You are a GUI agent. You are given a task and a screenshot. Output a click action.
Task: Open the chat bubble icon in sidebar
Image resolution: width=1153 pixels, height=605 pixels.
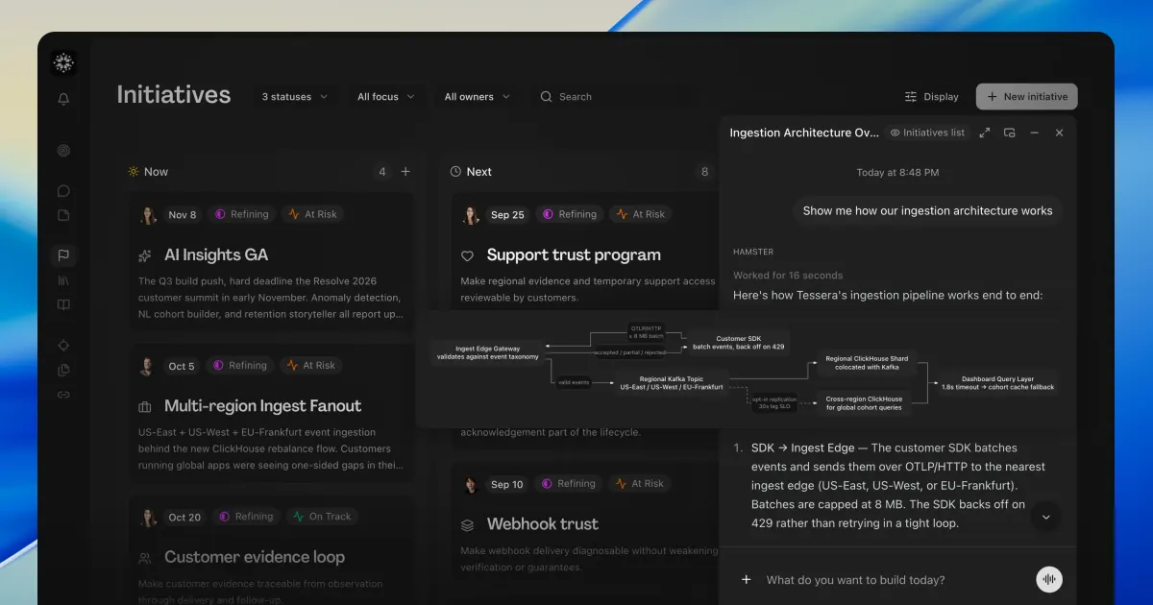pyautogui.click(x=63, y=191)
